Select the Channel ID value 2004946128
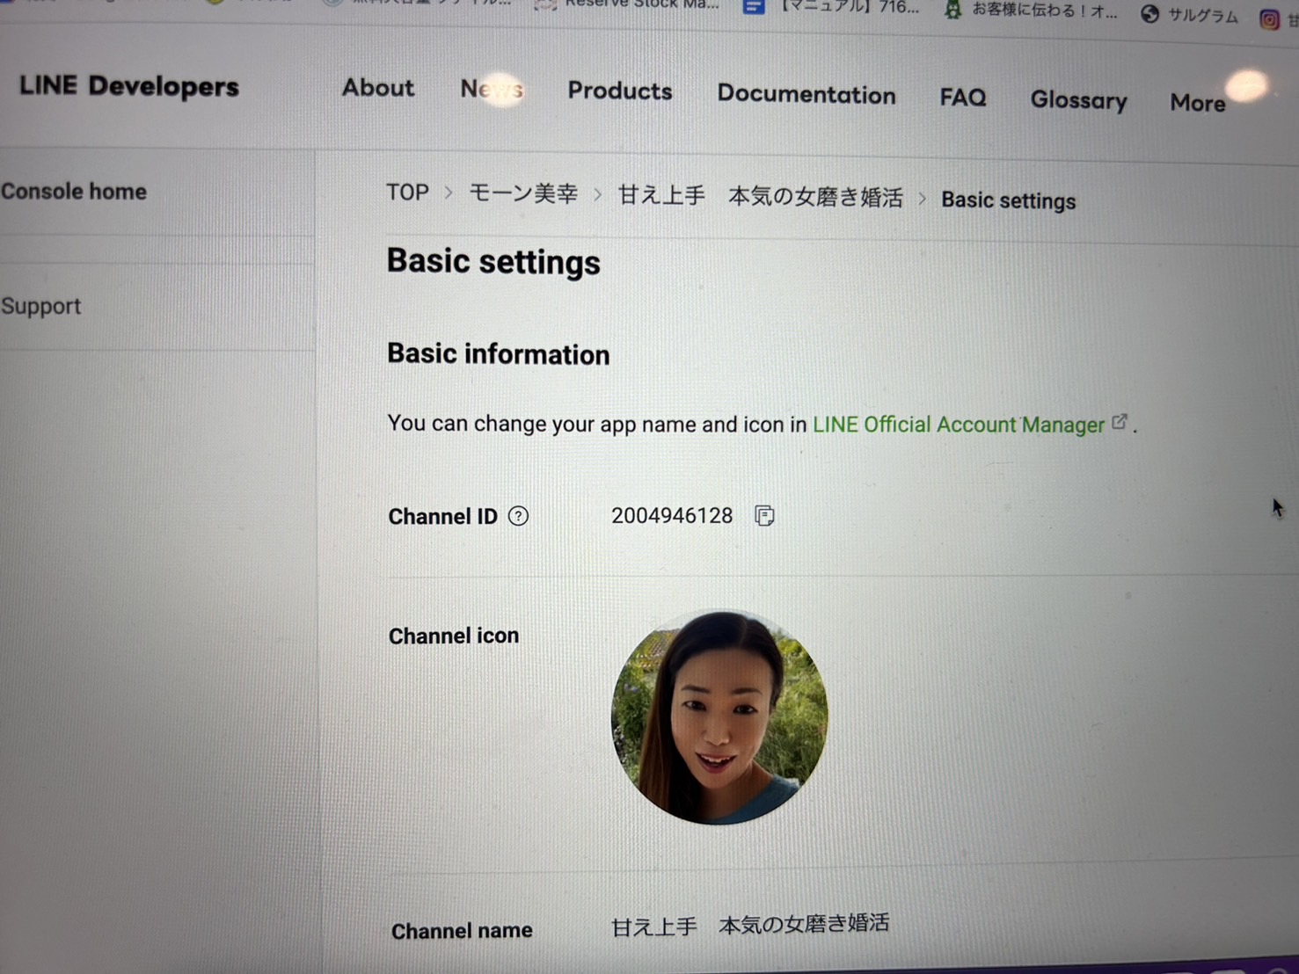The image size is (1299, 974). point(672,516)
